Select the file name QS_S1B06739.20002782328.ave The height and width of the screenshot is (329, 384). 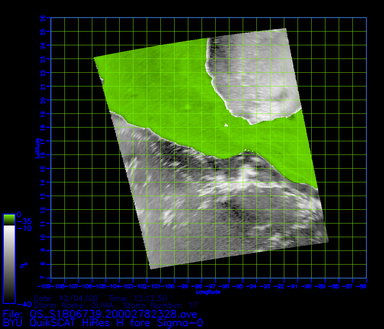click(x=113, y=314)
